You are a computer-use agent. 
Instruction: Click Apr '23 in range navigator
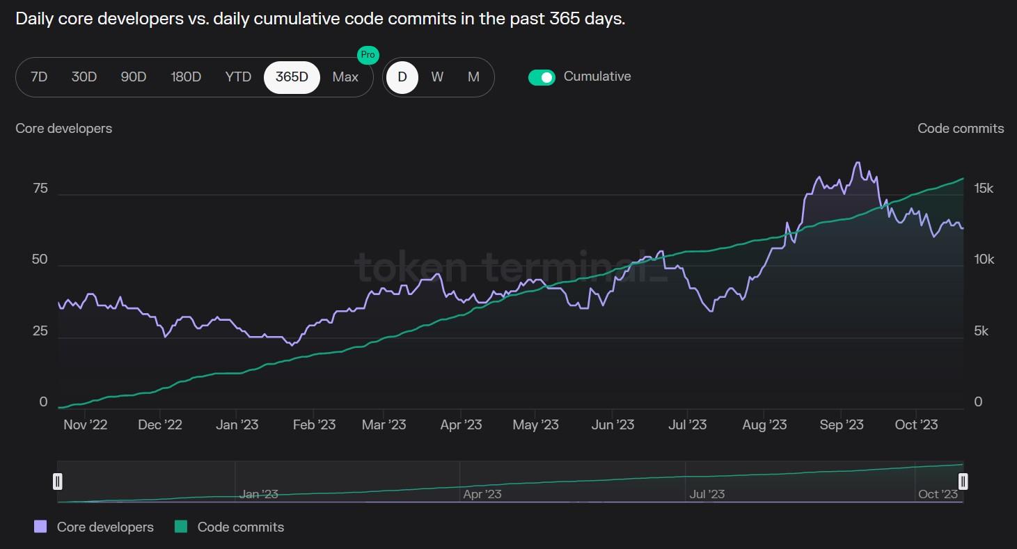(x=482, y=494)
